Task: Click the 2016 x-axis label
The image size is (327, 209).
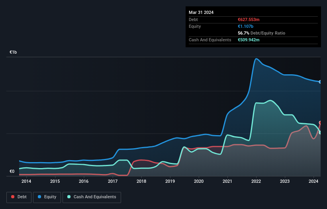Action: (x=84, y=181)
